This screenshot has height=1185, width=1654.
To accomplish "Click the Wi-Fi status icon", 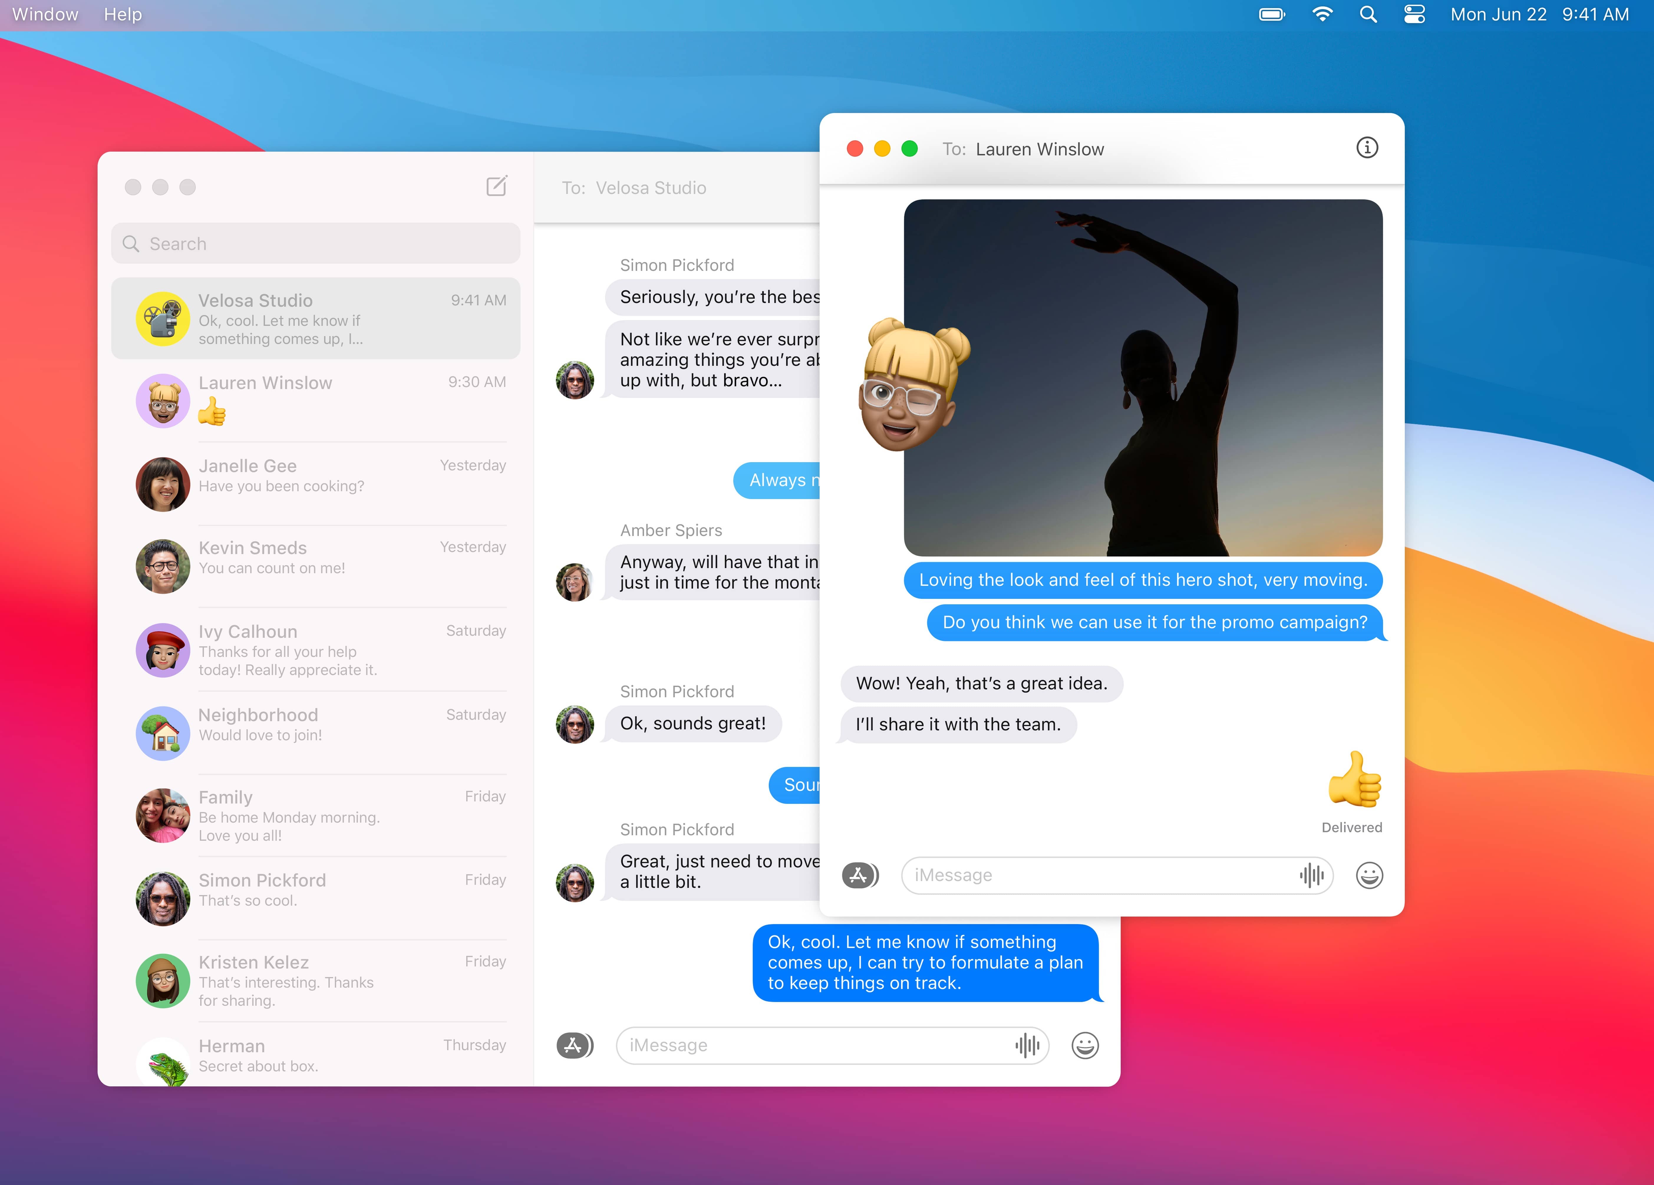I will [1322, 15].
